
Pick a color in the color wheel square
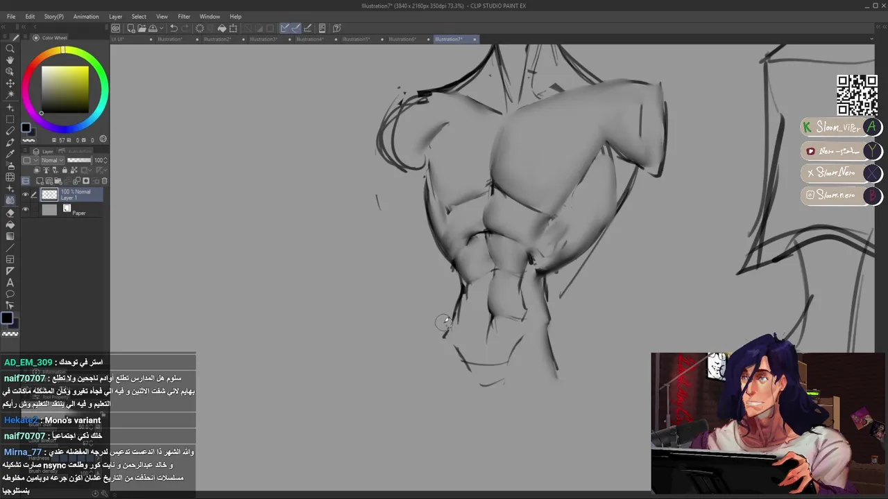tap(65, 89)
